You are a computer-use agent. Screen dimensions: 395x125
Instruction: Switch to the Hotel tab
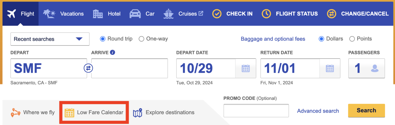pos(106,14)
